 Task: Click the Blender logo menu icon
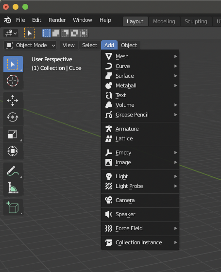[x=8, y=20]
